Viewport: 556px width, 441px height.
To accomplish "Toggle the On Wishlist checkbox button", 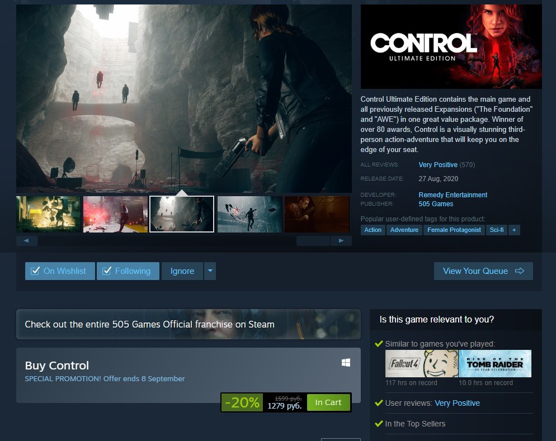I will click(60, 271).
